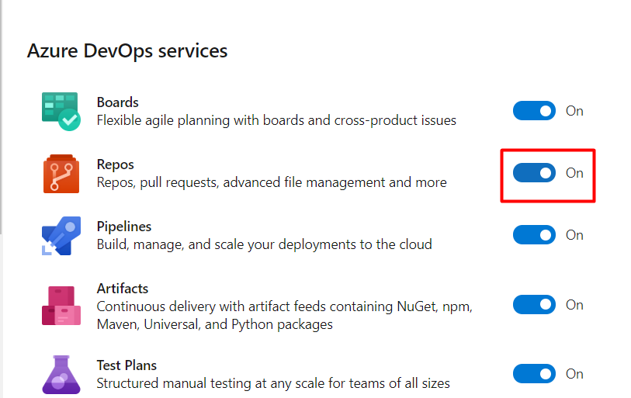Image resolution: width=631 pixels, height=398 pixels.
Task: Click the Repos description text
Action: click(272, 182)
